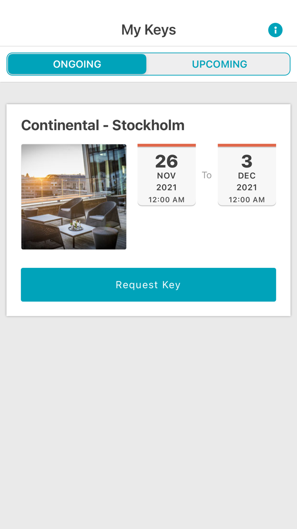Tap the 'To' label between the dates
Screen dimensions: 297x529
pyautogui.click(x=207, y=174)
